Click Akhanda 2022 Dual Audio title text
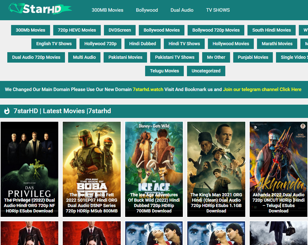Image resolution: width=308 pixels, height=245 pixels. pos(279,203)
